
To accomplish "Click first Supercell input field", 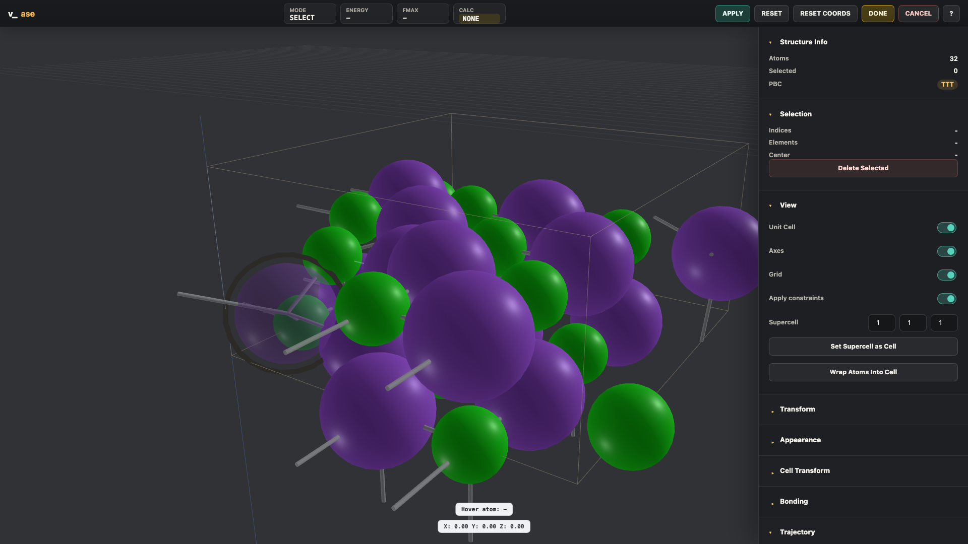I will tap(881, 323).
